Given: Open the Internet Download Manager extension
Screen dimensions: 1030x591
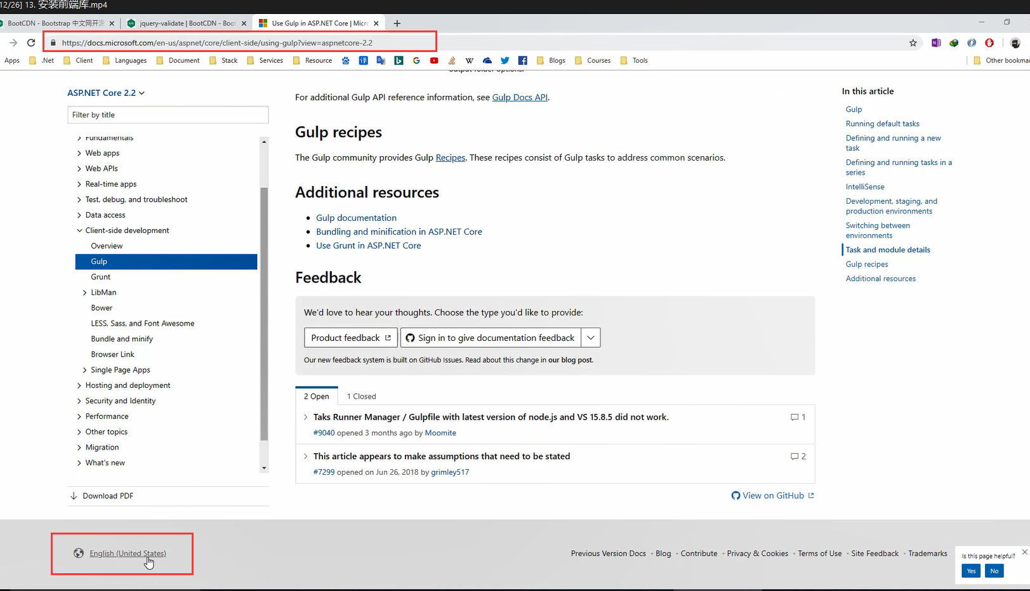Looking at the screenshot, I should 954,43.
